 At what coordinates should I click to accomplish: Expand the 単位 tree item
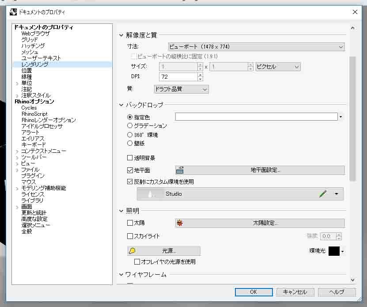[x=17, y=83]
